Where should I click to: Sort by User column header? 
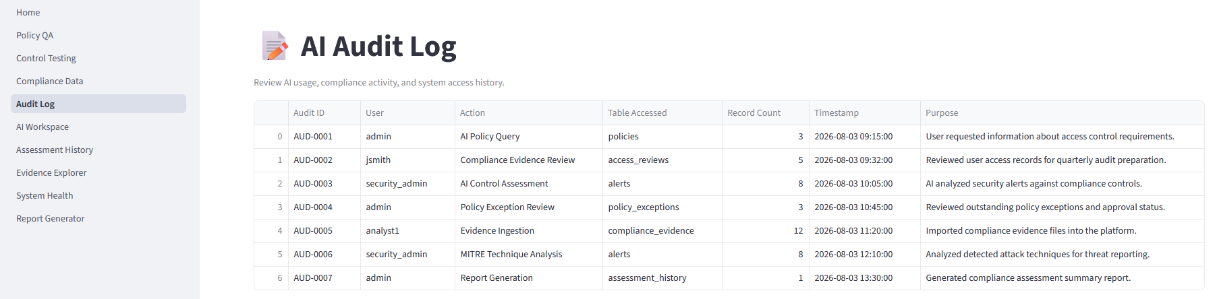pyautogui.click(x=407, y=113)
